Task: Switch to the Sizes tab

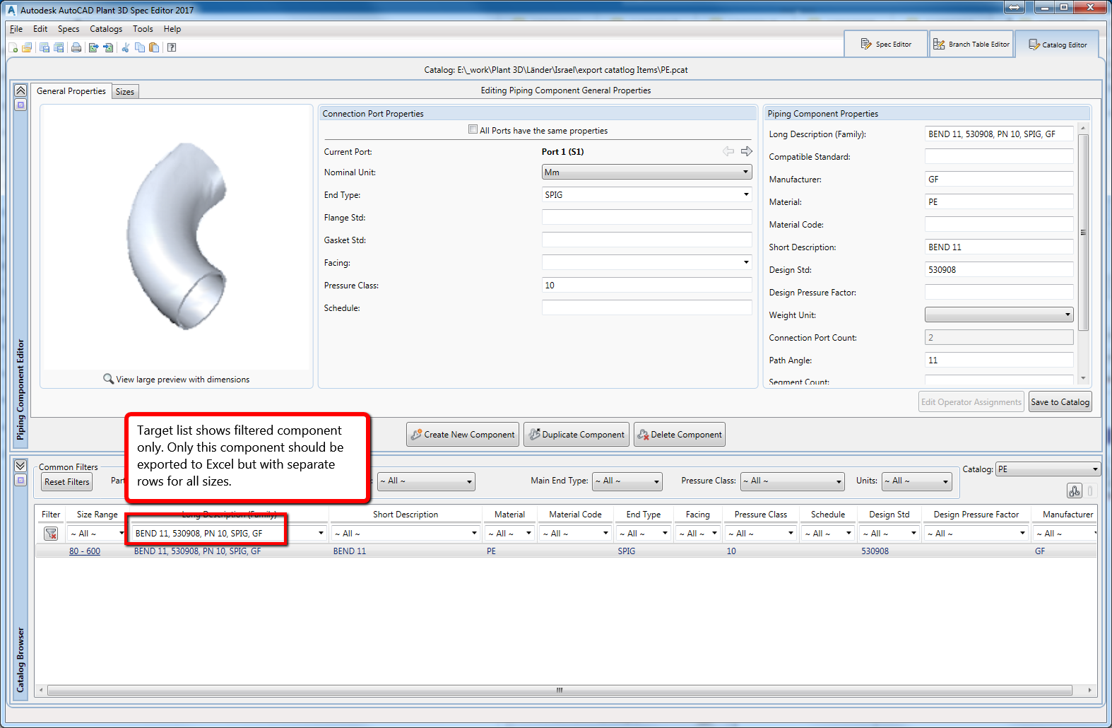Action: click(x=125, y=92)
